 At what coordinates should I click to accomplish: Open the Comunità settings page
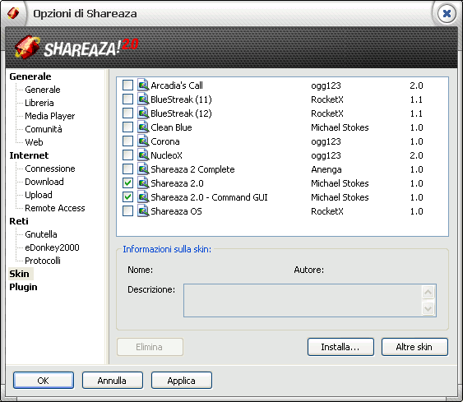coord(44,129)
